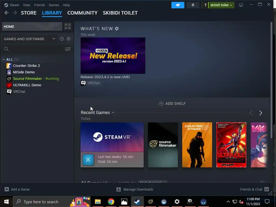Open the skibidi toilet account dropdown
The height and width of the screenshot is (207, 276).
pos(221,5)
